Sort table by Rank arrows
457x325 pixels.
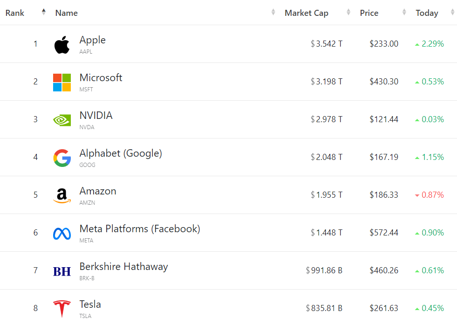click(44, 12)
